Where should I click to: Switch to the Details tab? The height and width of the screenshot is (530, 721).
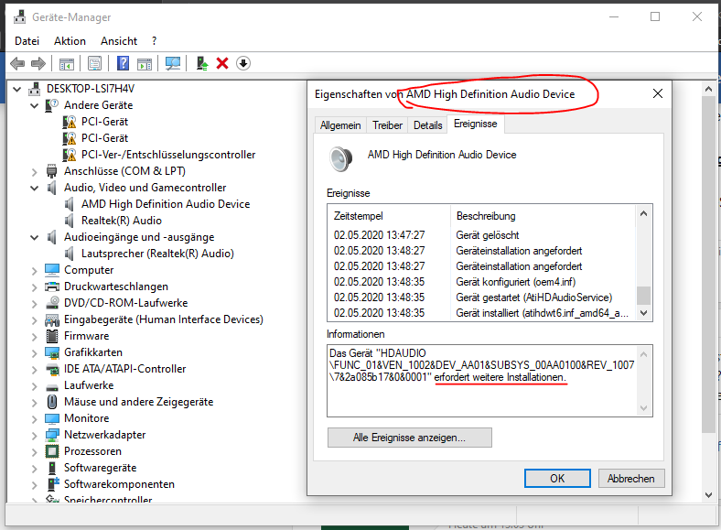pos(427,125)
